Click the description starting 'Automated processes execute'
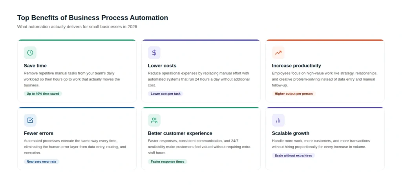Image resolution: width=402 pixels, height=185 pixels. click(75, 147)
